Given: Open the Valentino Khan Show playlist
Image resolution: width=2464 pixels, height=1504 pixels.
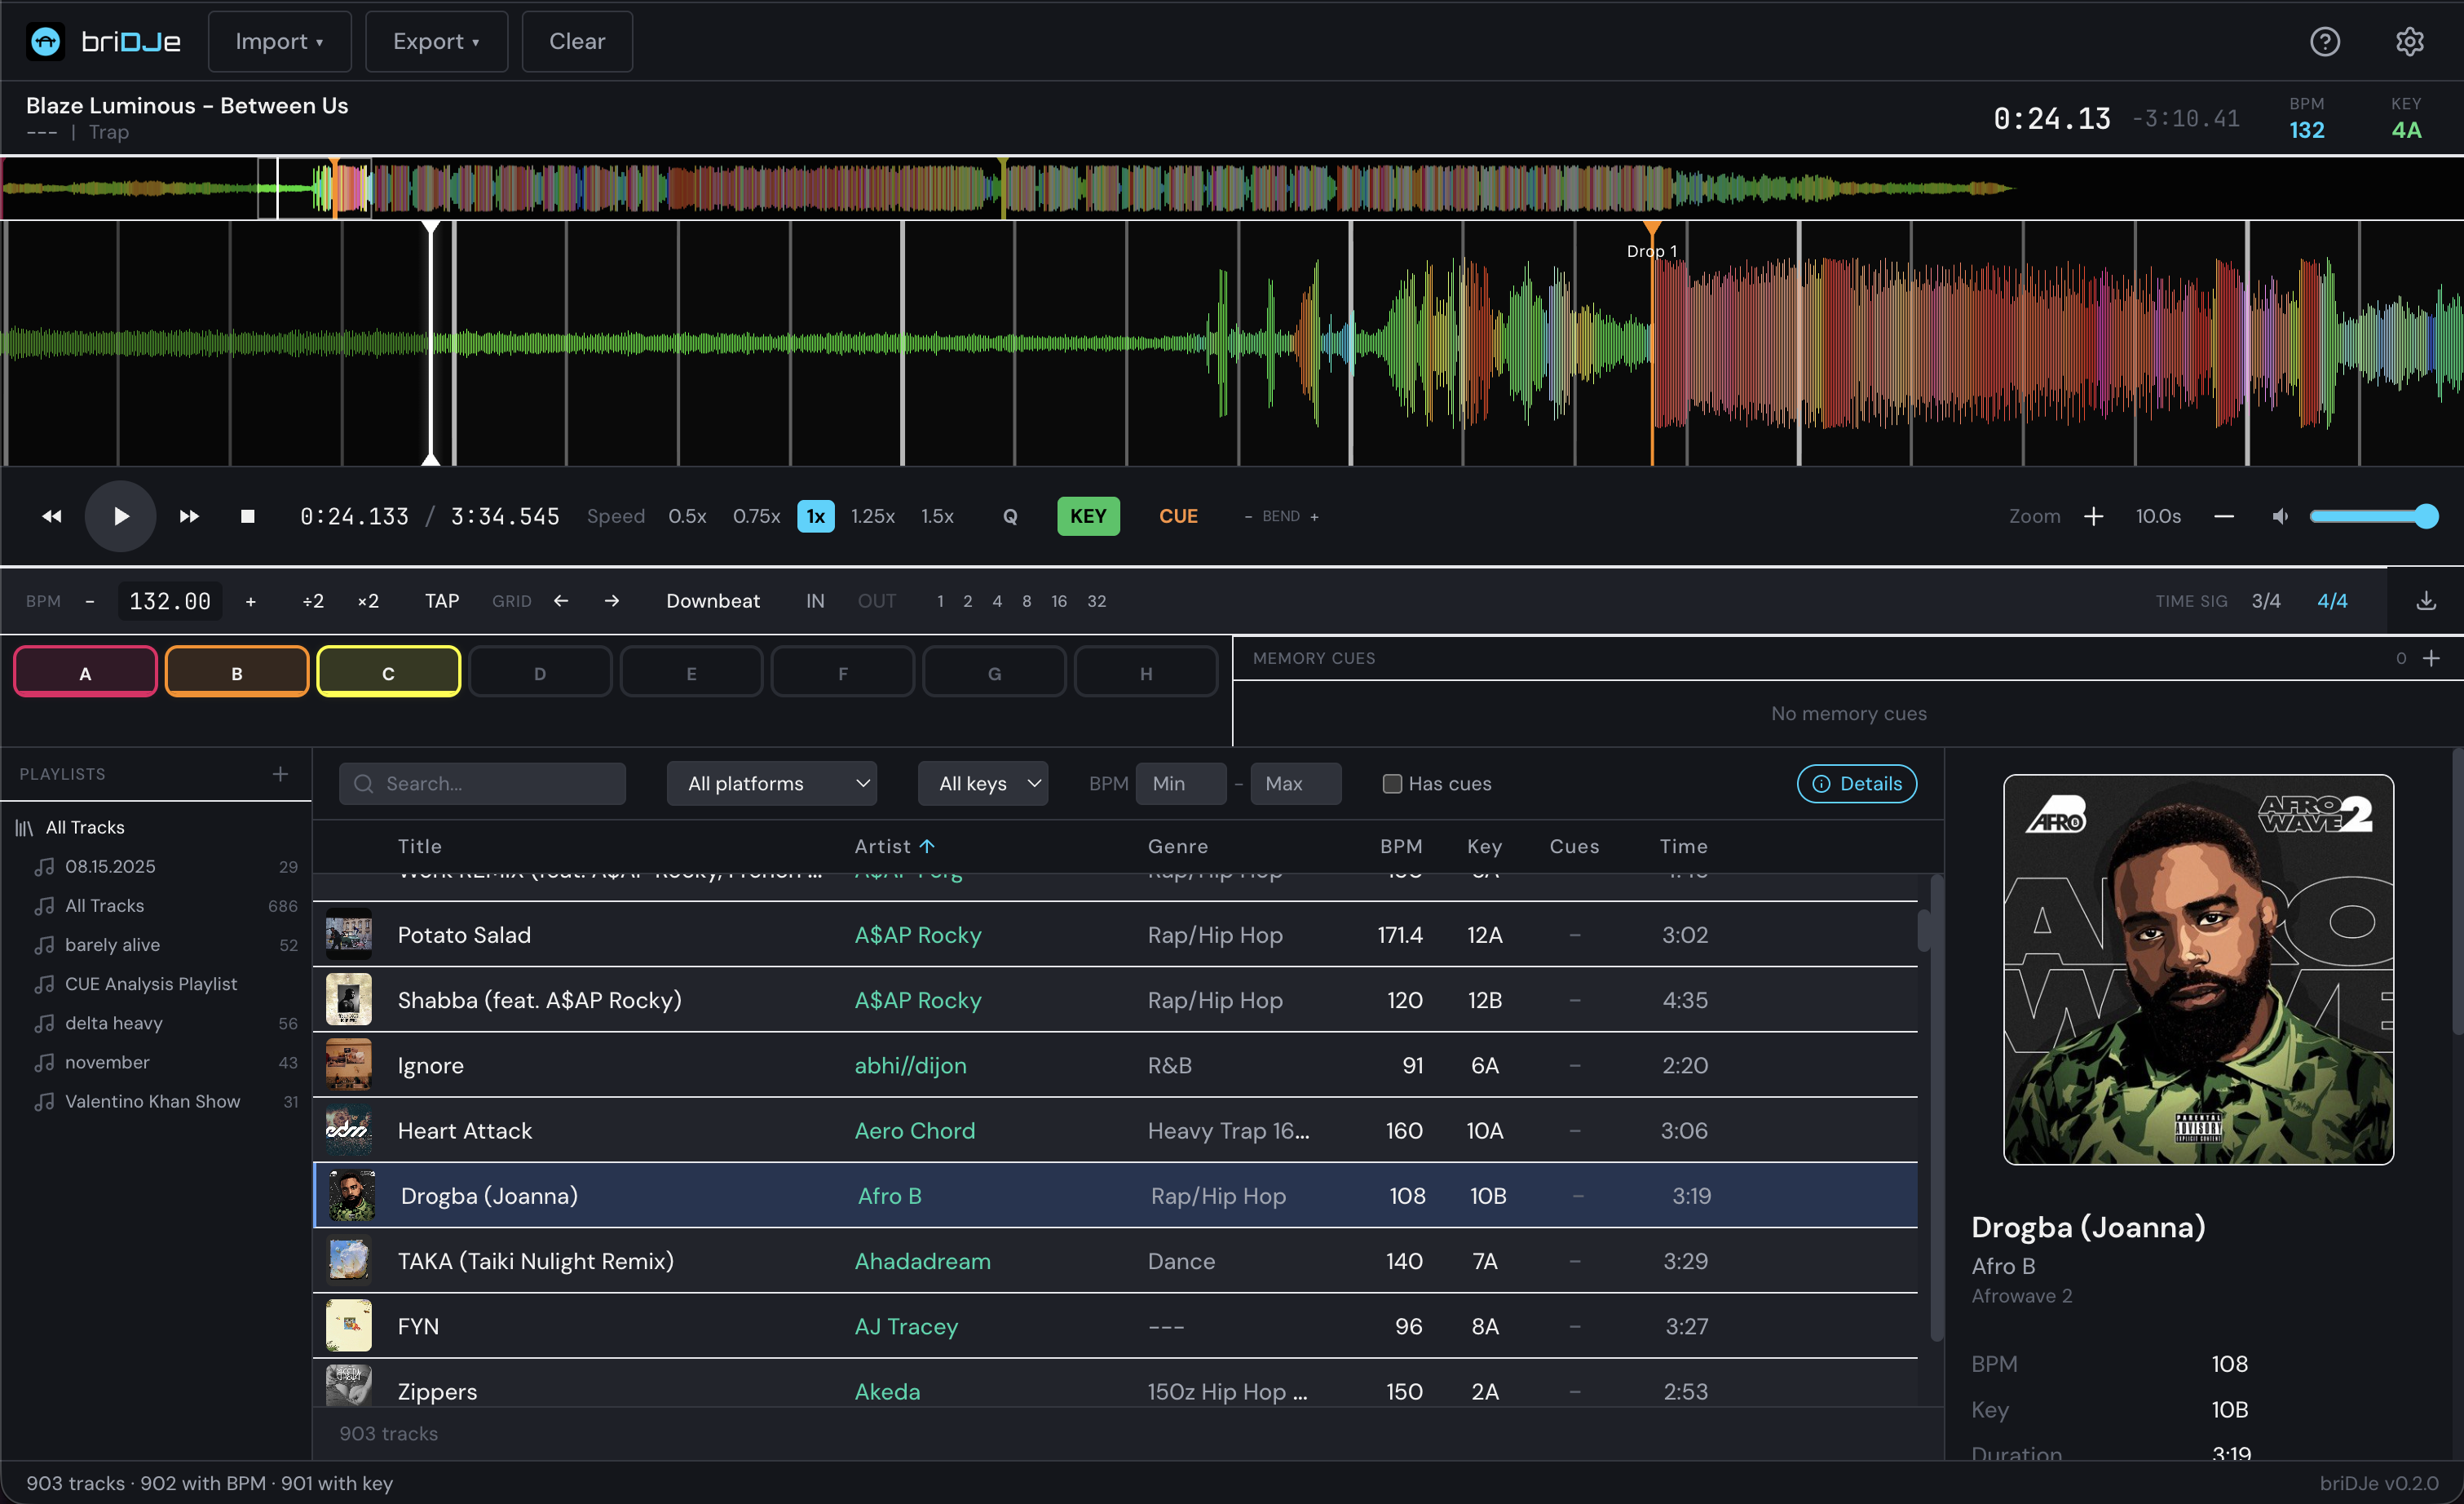Looking at the screenshot, I should tap(152, 1100).
